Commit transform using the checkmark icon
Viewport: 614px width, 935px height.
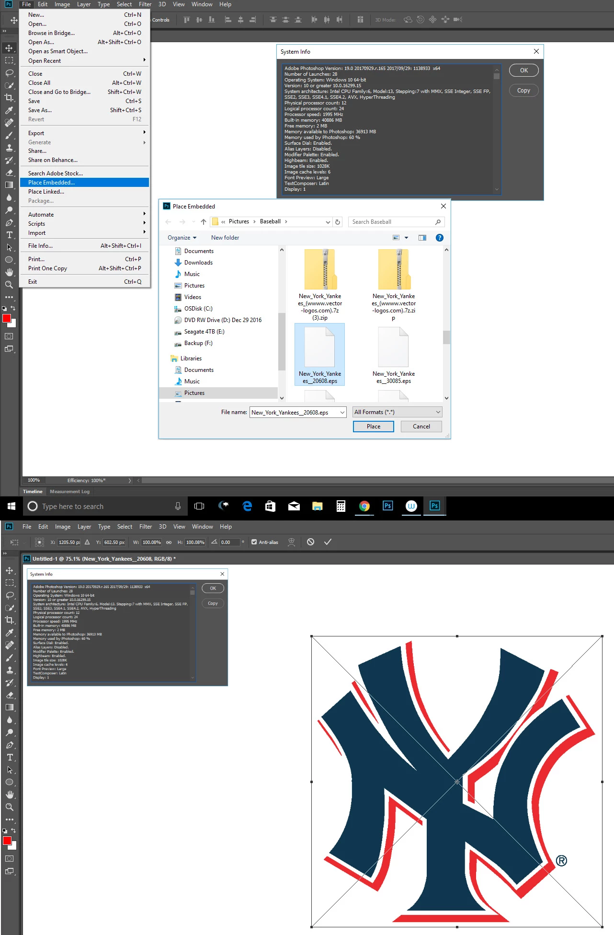click(328, 542)
